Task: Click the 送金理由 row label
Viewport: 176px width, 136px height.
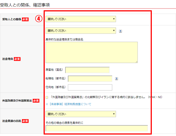Action: [x=8, y=59]
